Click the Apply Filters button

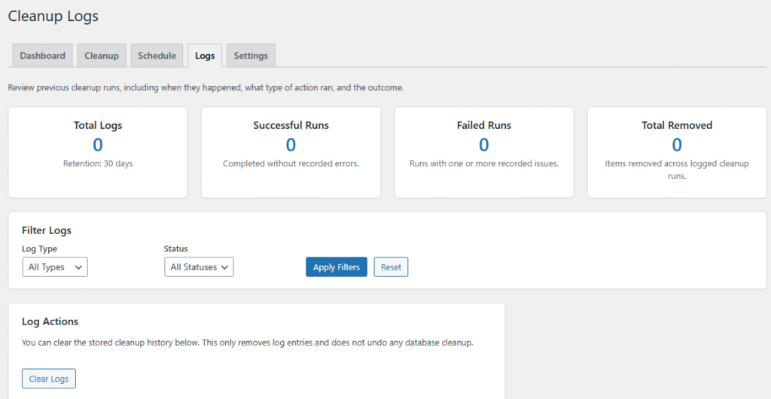[x=336, y=267]
